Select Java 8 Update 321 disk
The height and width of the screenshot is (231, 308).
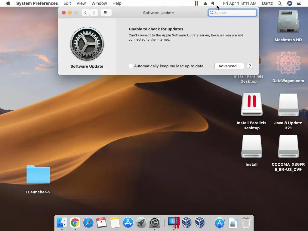click(288, 105)
